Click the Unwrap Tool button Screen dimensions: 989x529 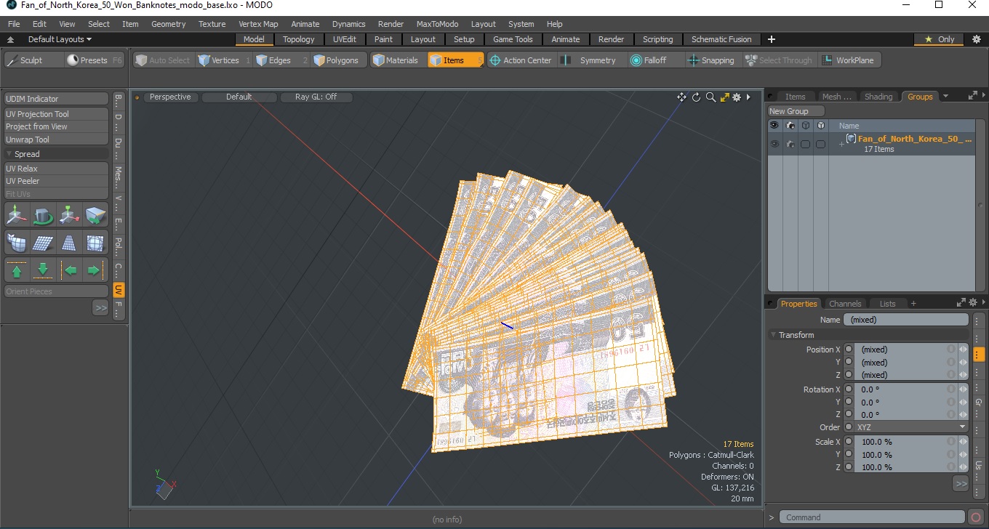56,140
